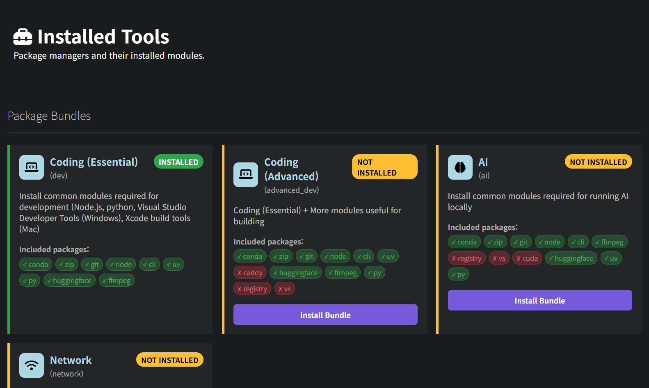Click the Coding (Essential) laptop code icon

32,167
